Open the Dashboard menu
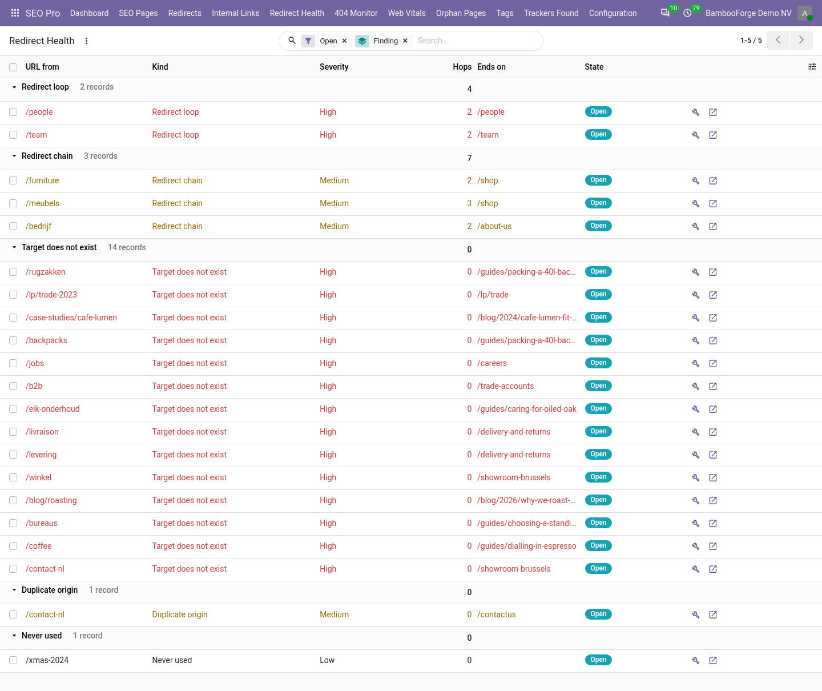Screen dimensions: 822x691 click(x=89, y=13)
